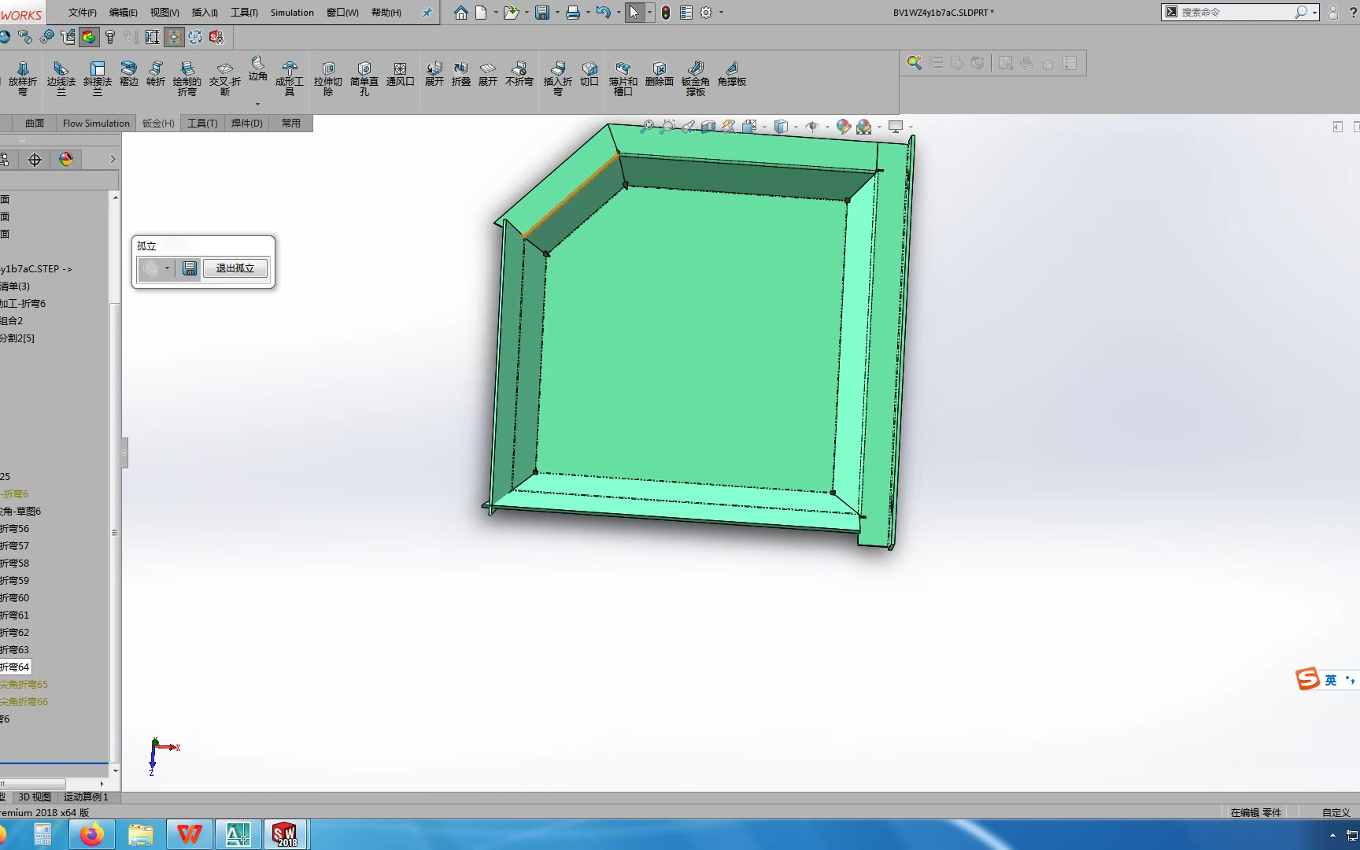Screen dimensions: 1360x850
Task: Open the DisplayManager appearance ball tab
Action: click(66, 160)
